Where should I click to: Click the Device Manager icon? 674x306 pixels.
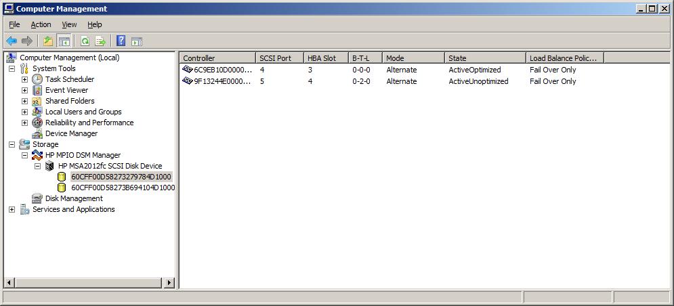(x=37, y=133)
